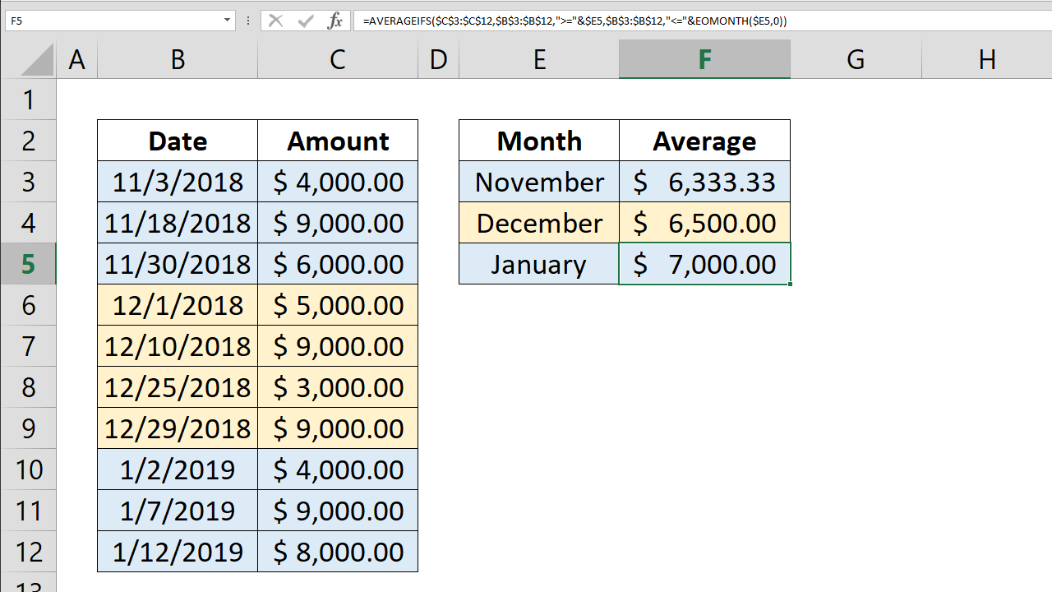Select the $ 6,333.33 average cell
The image size is (1052, 592).
[x=704, y=182]
